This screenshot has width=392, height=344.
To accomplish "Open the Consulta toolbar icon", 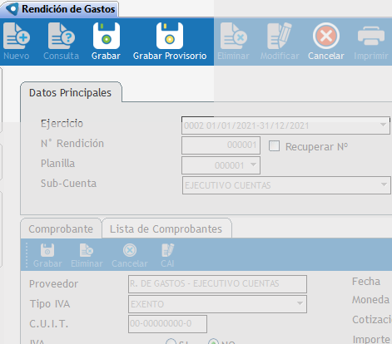I will 62,37.
